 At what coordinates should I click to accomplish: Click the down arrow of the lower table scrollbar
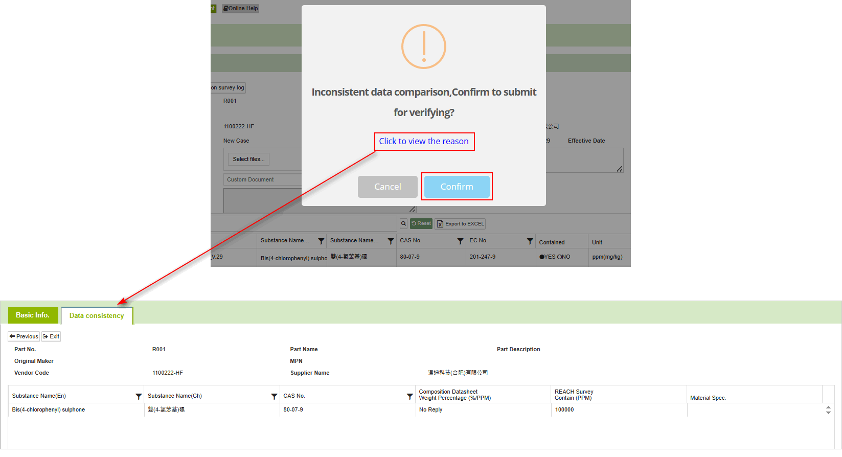[x=828, y=413]
